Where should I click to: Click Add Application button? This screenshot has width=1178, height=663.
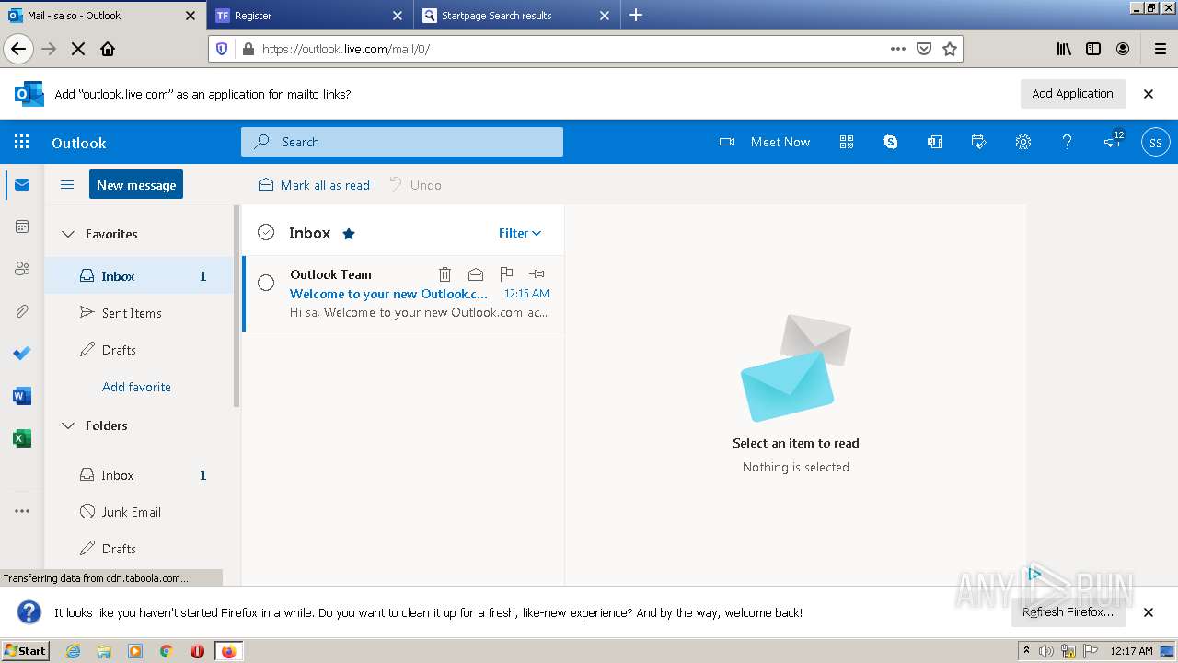pyautogui.click(x=1073, y=93)
